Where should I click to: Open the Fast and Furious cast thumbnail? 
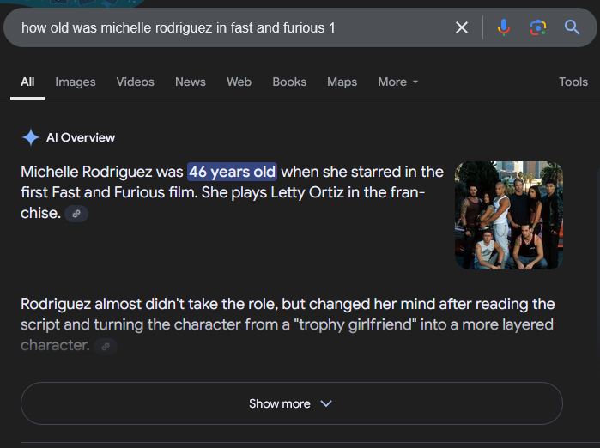[509, 215]
